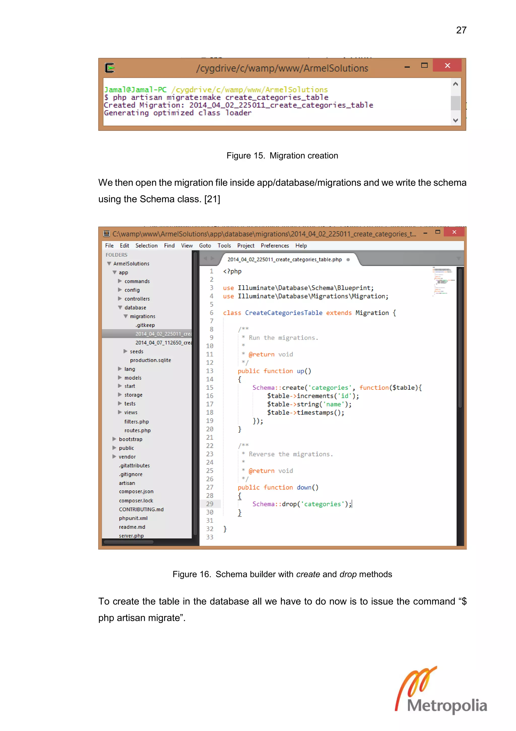Click the 'public function up()' line
This screenshot has height=731, width=516.
[275, 371]
